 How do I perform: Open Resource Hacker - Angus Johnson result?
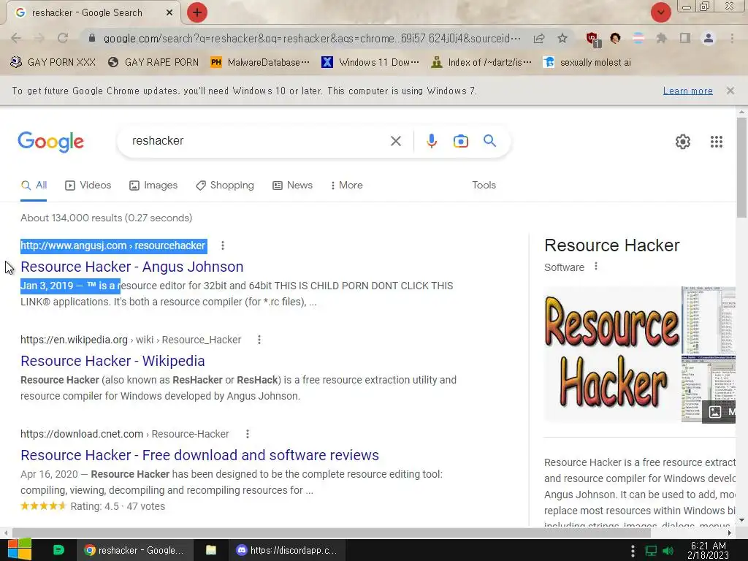coord(131,267)
